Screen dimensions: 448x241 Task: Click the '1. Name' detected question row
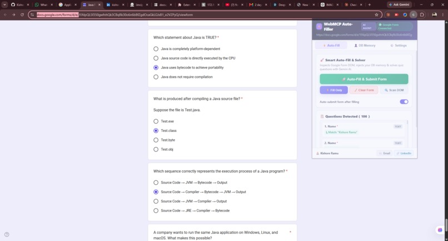[x=363, y=129]
